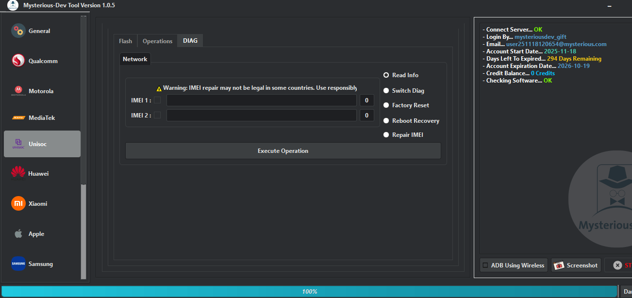
Task: Open the Operations tab
Action: pos(157,41)
